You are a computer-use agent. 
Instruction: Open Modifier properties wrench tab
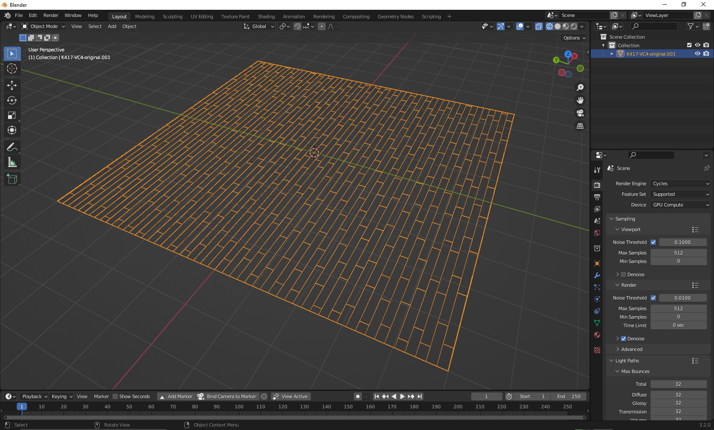click(597, 275)
